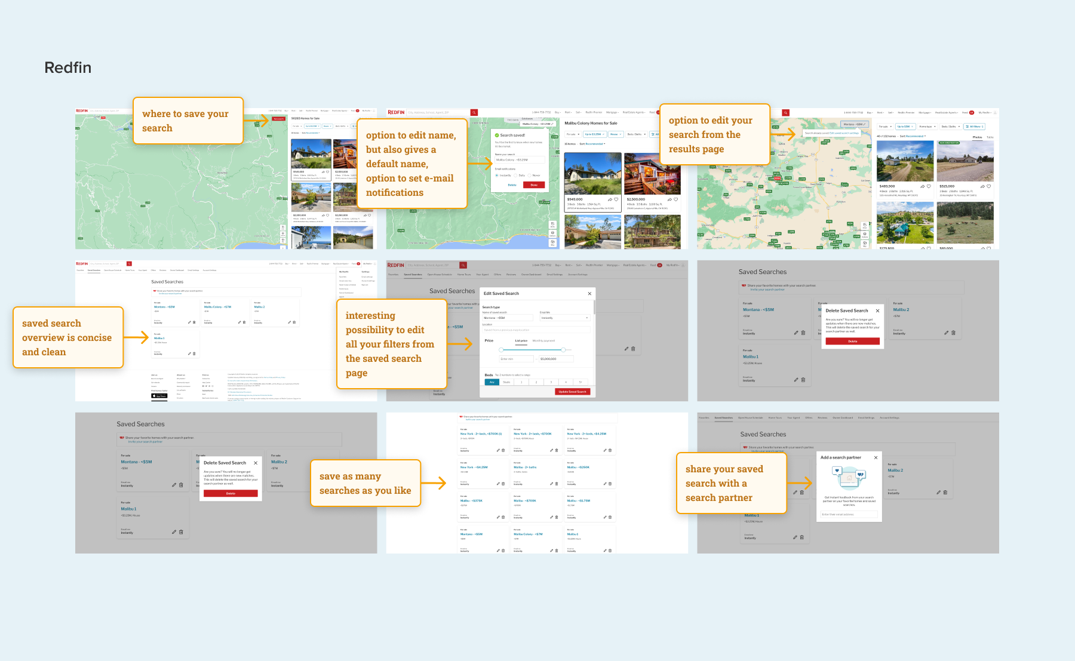Viewport: 1075px width, 661px height.
Task: Click the email address field in Add a search partner
Action: (849, 514)
